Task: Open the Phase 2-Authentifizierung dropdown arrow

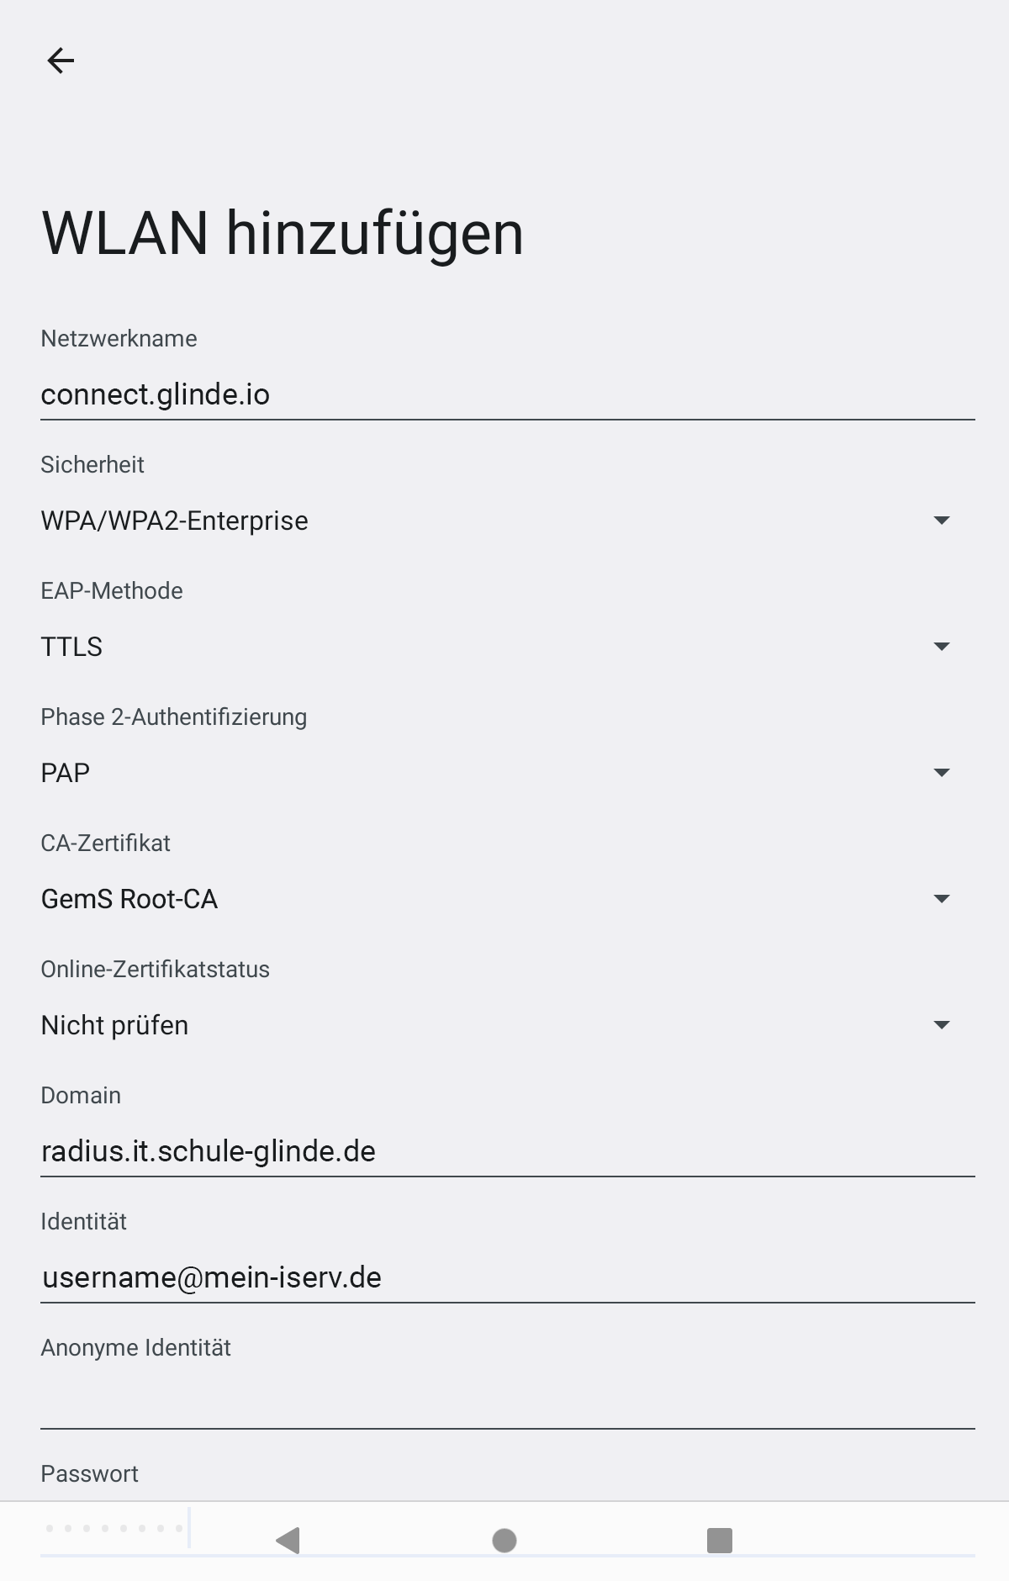Action: [x=942, y=773]
